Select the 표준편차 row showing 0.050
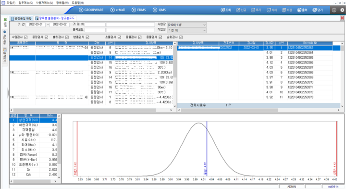346x189 pixels. 33,164
